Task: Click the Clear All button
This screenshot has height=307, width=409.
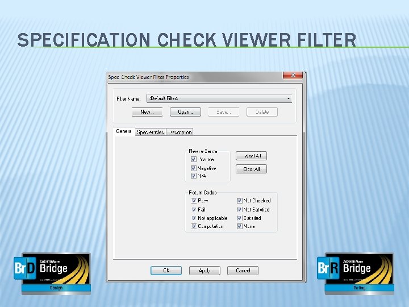Action: tap(252, 169)
